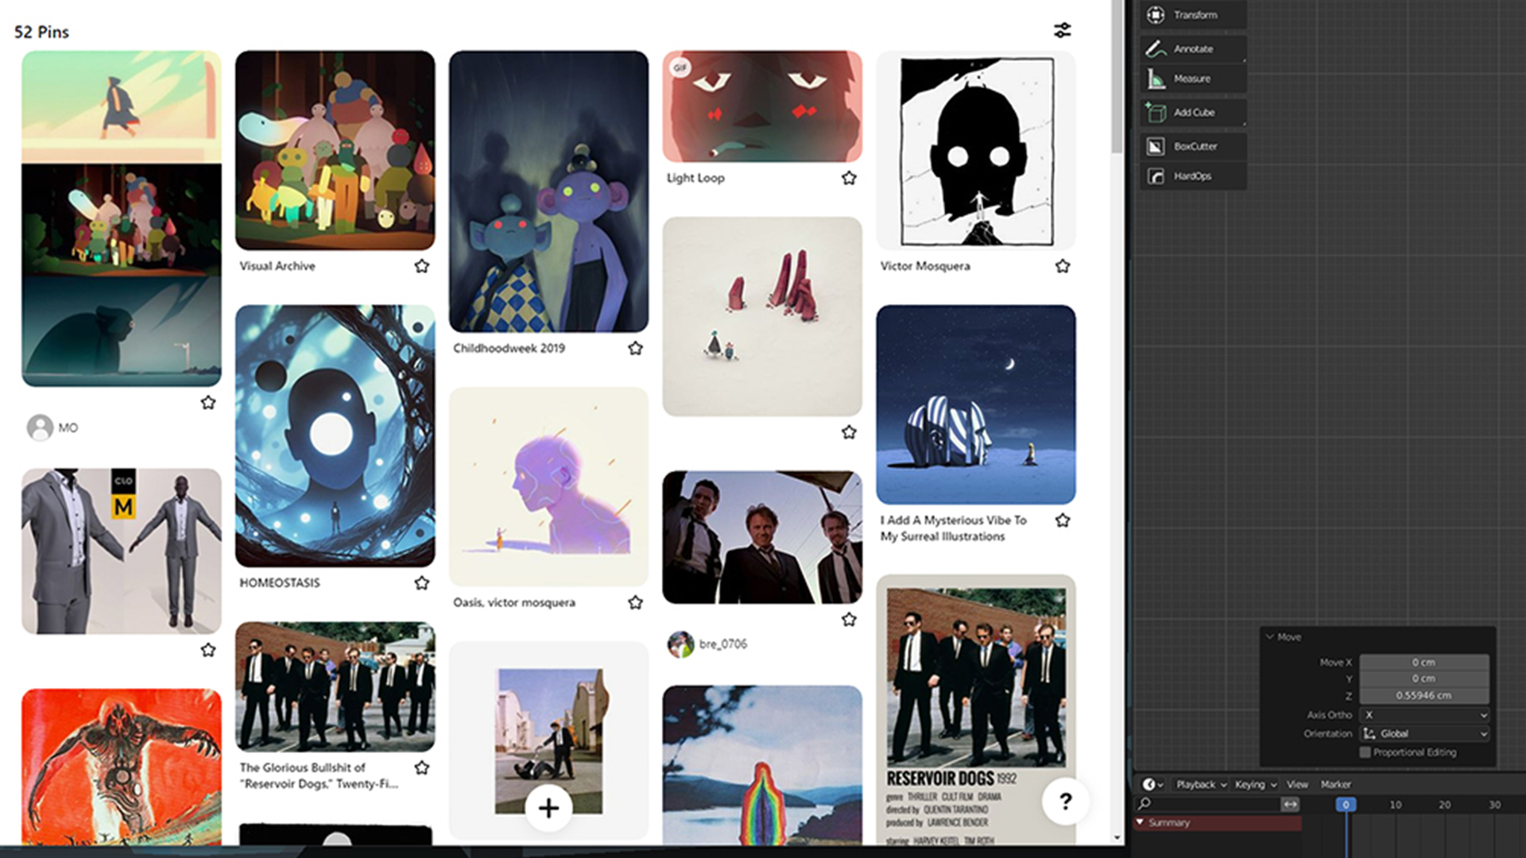Click the current frame 0 marker
1526x858 pixels.
point(1346,805)
